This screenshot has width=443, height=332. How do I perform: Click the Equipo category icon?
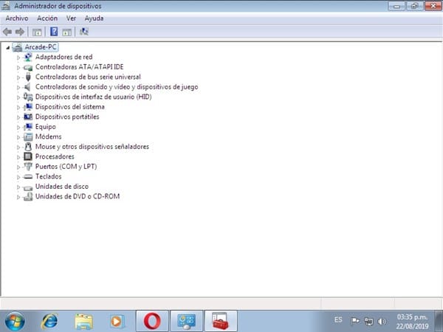28,127
